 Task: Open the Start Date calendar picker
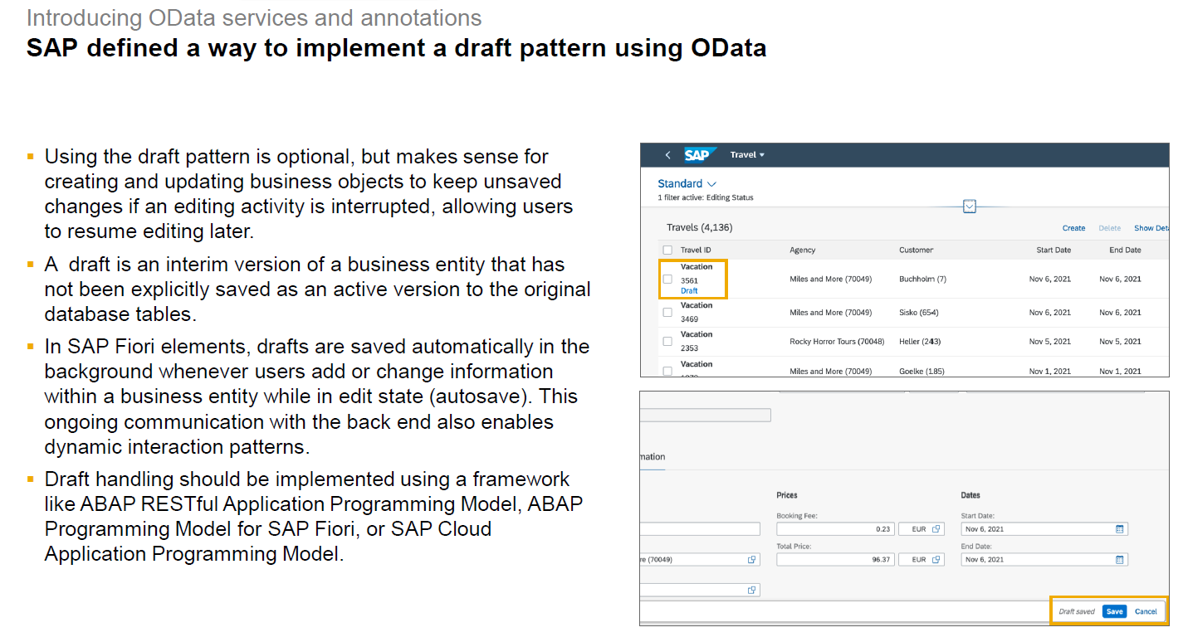pyautogui.click(x=1119, y=529)
